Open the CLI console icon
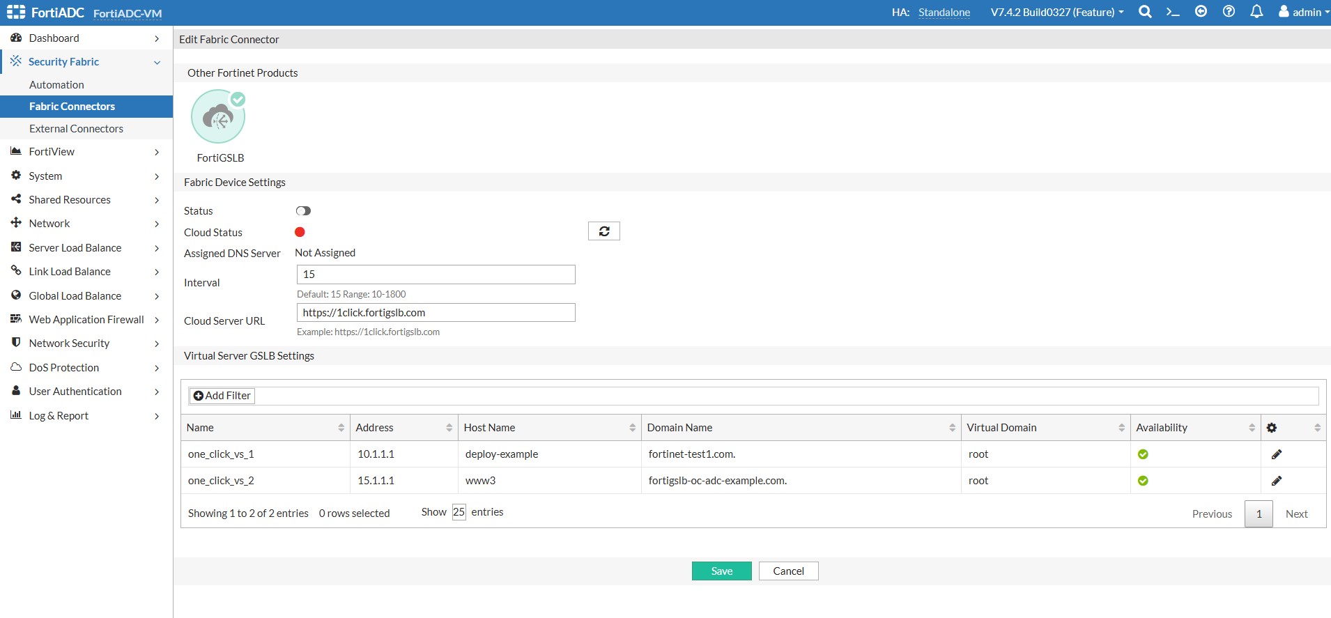Image resolution: width=1331 pixels, height=618 pixels. [x=1173, y=12]
